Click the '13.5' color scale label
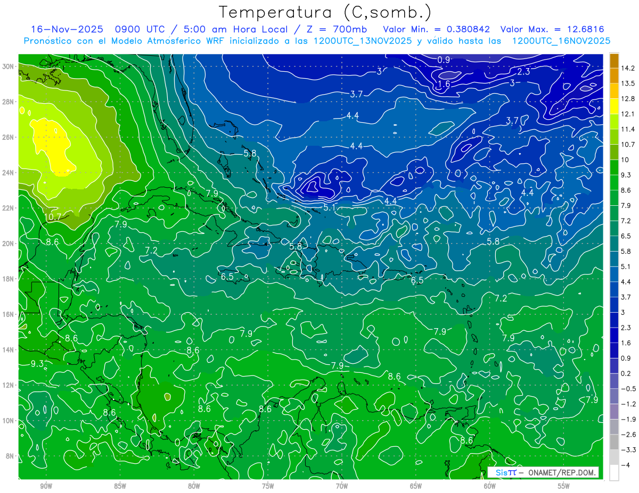 point(628,83)
